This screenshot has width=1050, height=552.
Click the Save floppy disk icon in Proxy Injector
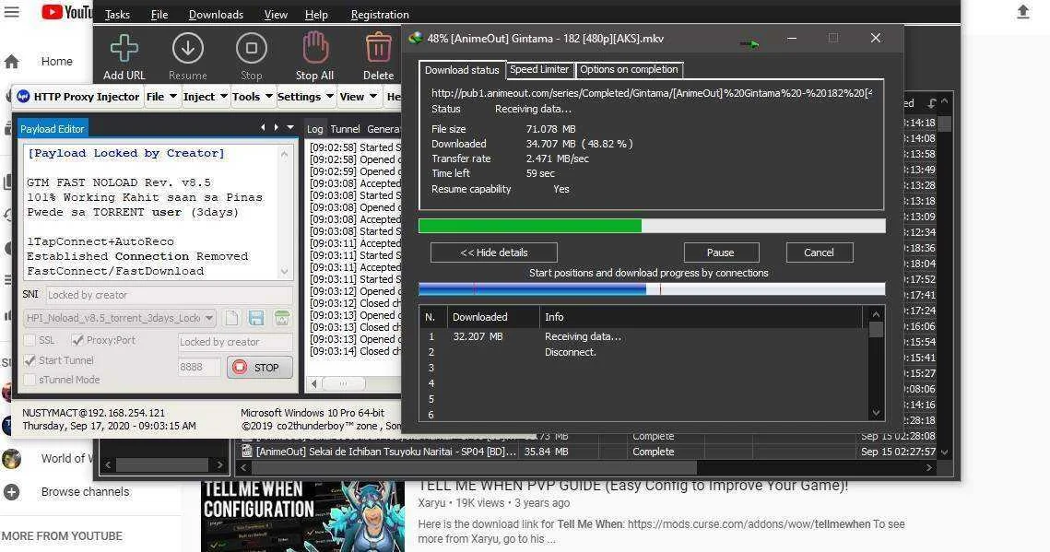[256, 318]
